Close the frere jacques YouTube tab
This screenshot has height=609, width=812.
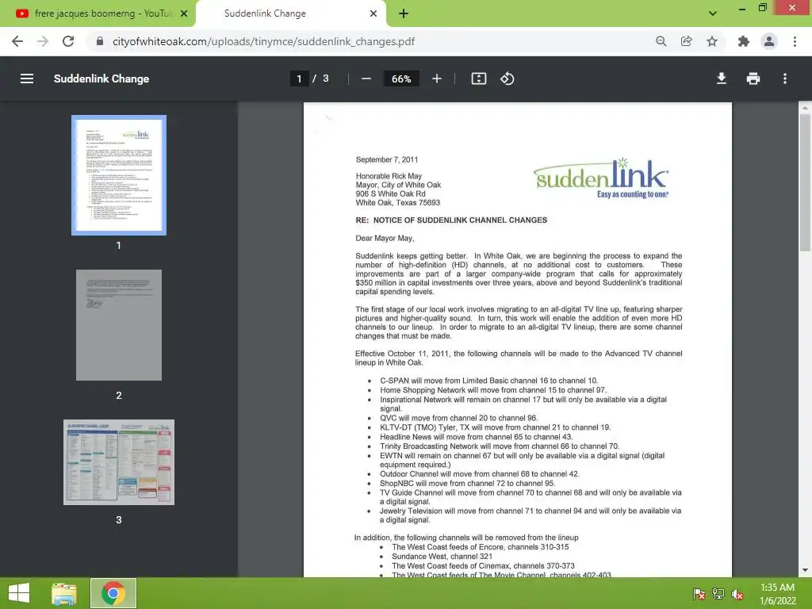(184, 13)
